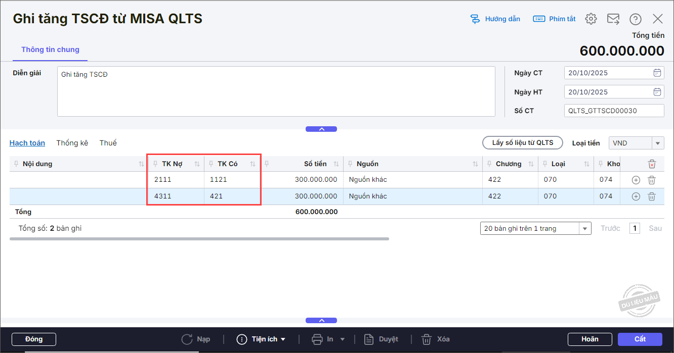The width and height of the screenshot is (674, 353).
Task: Sort by Loại column arrows
Action: (586, 164)
